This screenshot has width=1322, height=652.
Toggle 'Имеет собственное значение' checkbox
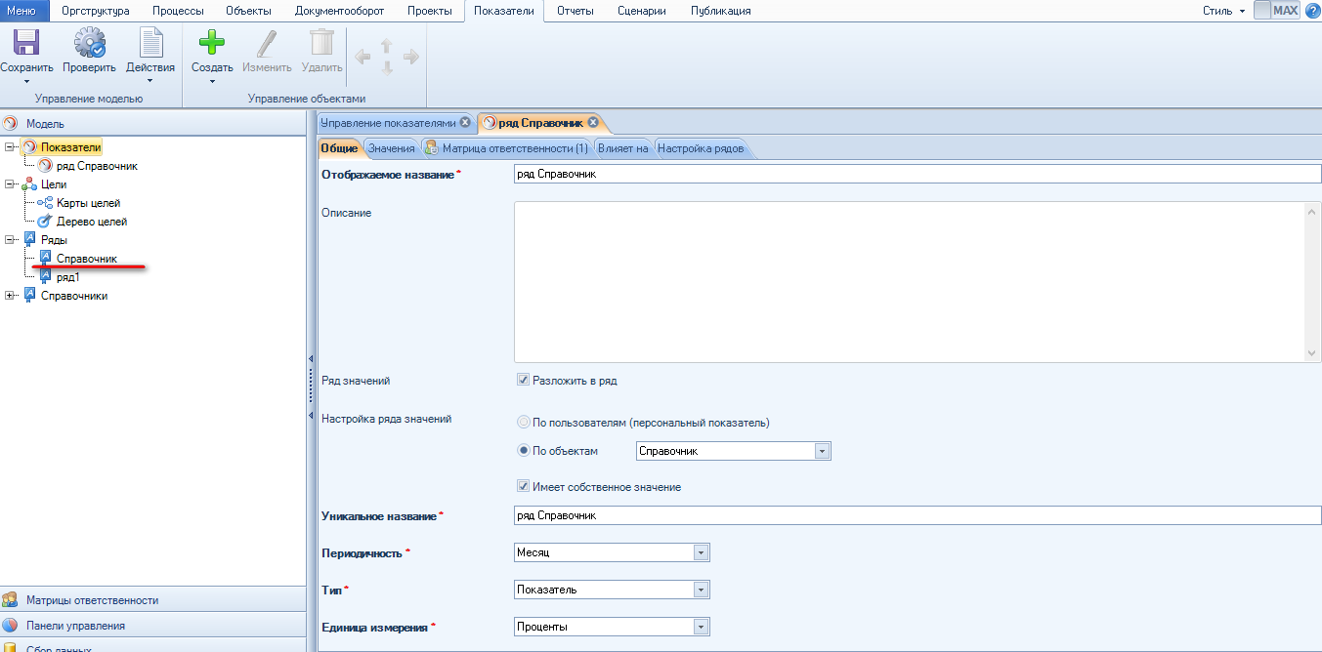point(524,487)
